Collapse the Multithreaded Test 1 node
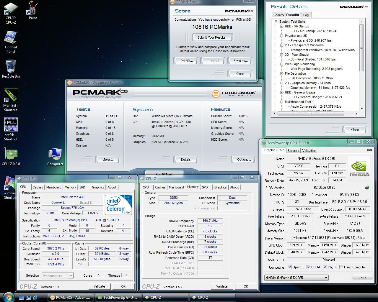The height and width of the screenshot is (302, 378). (x=282, y=102)
